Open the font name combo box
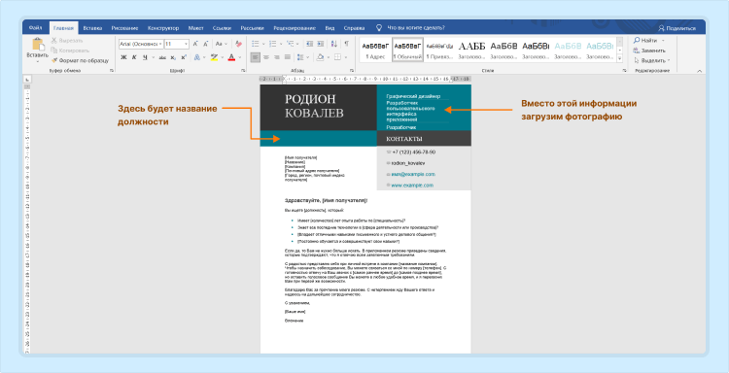The height and width of the screenshot is (373, 729). click(x=141, y=44)
